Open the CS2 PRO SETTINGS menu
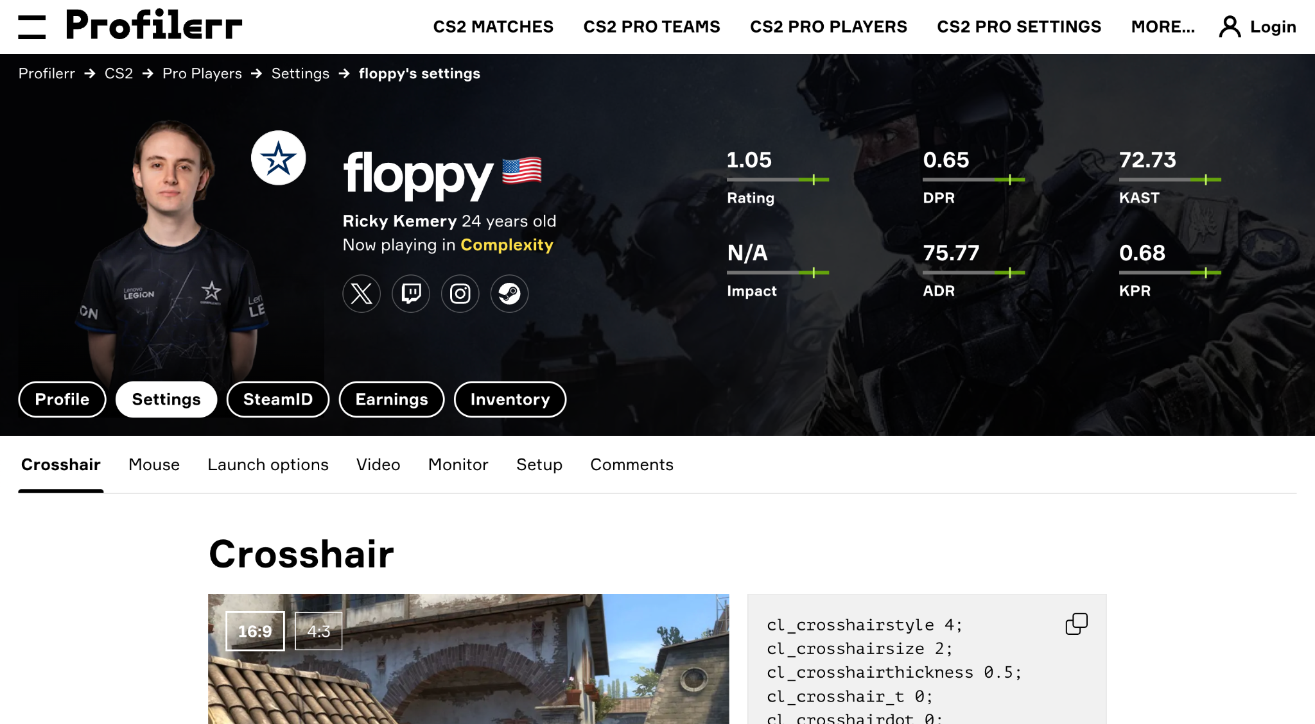Viewport: 1315px width, 724px height. 1019,27
